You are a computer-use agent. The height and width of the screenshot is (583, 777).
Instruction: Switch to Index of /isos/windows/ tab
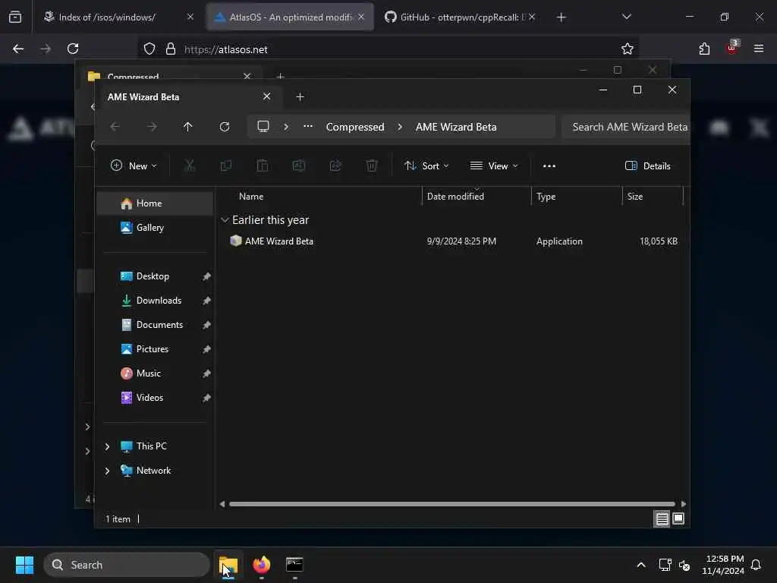[107, 17]
